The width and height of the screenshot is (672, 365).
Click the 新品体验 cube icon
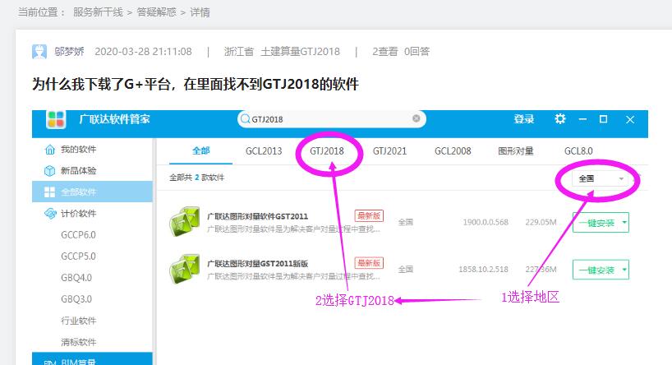click(50, 171)
